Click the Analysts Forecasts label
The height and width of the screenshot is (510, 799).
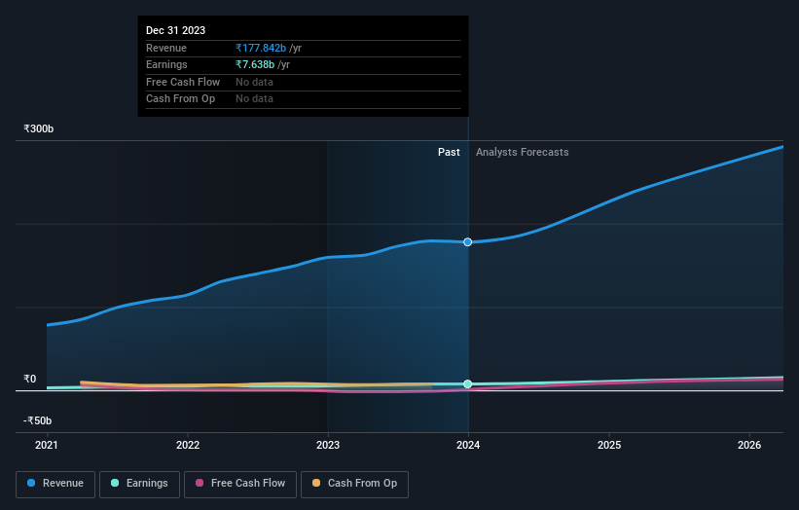click(523, 152)
